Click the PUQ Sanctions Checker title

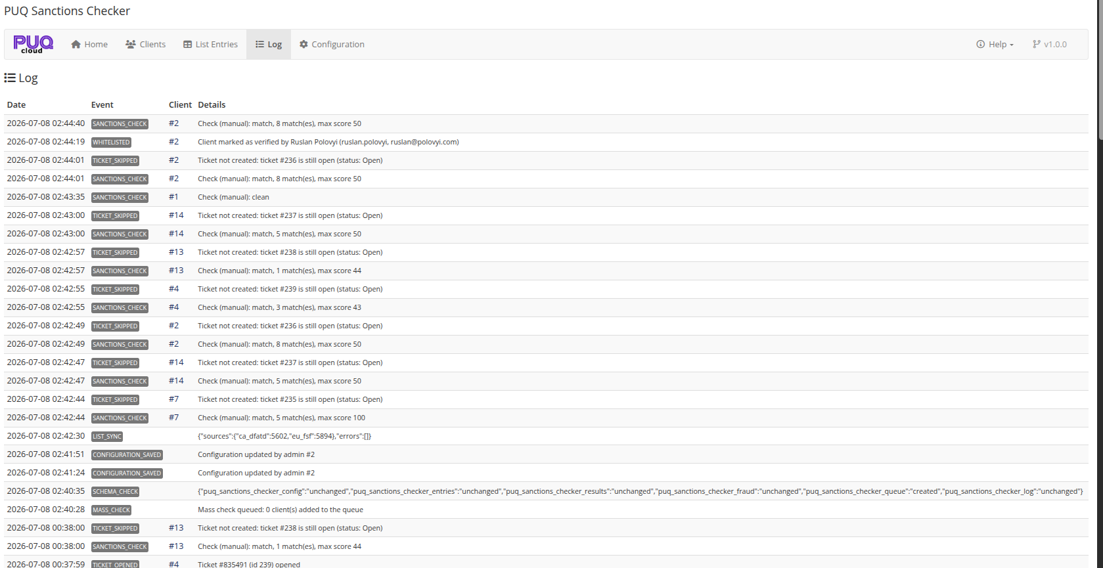tap(67, 11)
